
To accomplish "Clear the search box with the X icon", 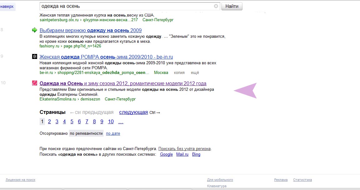I will pyautogui.click(x=216, y=6).
